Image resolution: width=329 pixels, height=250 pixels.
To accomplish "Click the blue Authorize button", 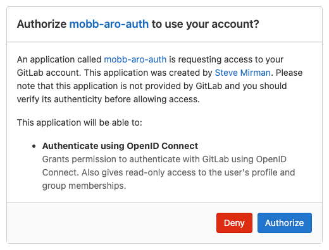I will point(285,223).
